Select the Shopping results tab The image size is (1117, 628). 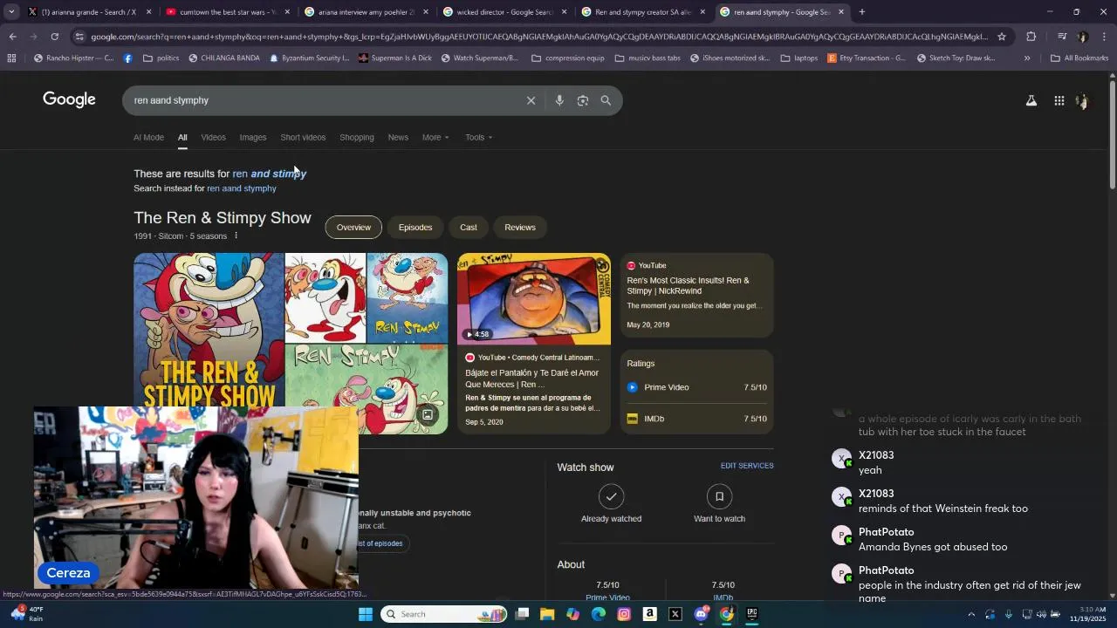(357, 137)
